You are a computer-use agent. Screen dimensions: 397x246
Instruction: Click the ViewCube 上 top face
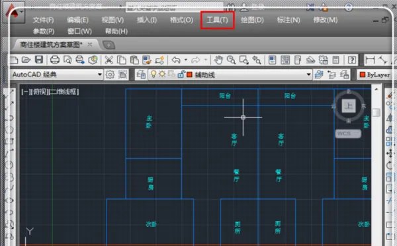pyautogui.click(x=349, y=106)
